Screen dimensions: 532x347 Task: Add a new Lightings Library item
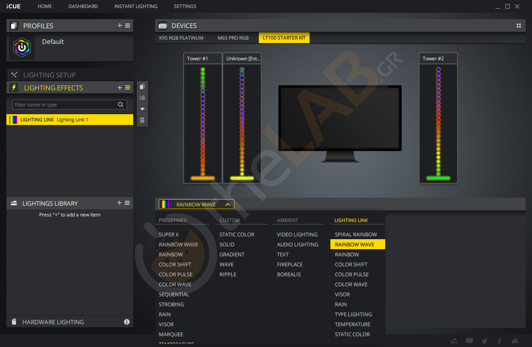[119, 203]
